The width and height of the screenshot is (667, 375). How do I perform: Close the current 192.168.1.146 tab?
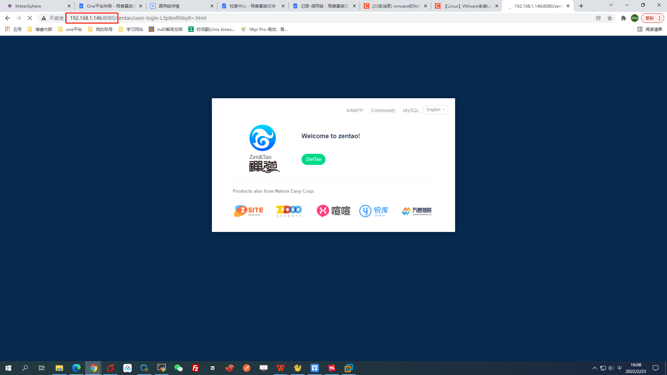pyautogui.click(x=568, y=6)
